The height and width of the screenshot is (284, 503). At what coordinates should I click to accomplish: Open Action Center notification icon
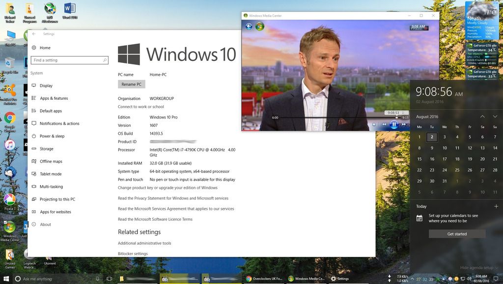coord(496,279)
